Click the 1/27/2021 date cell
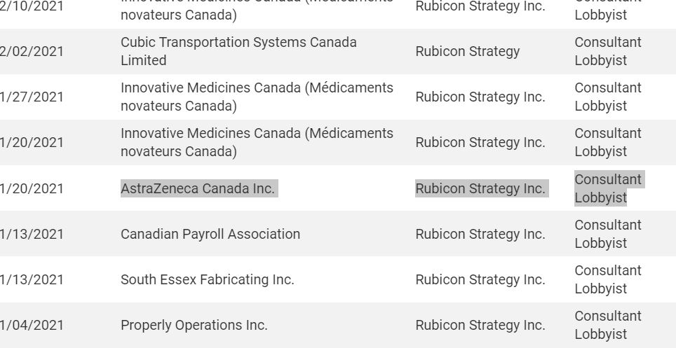This screenshot has height=348, width=676. pyautogui.click(x=32, y=97)
